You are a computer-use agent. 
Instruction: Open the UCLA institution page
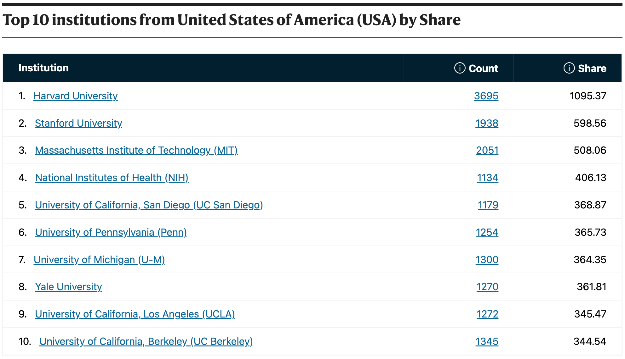click(135, 314)
